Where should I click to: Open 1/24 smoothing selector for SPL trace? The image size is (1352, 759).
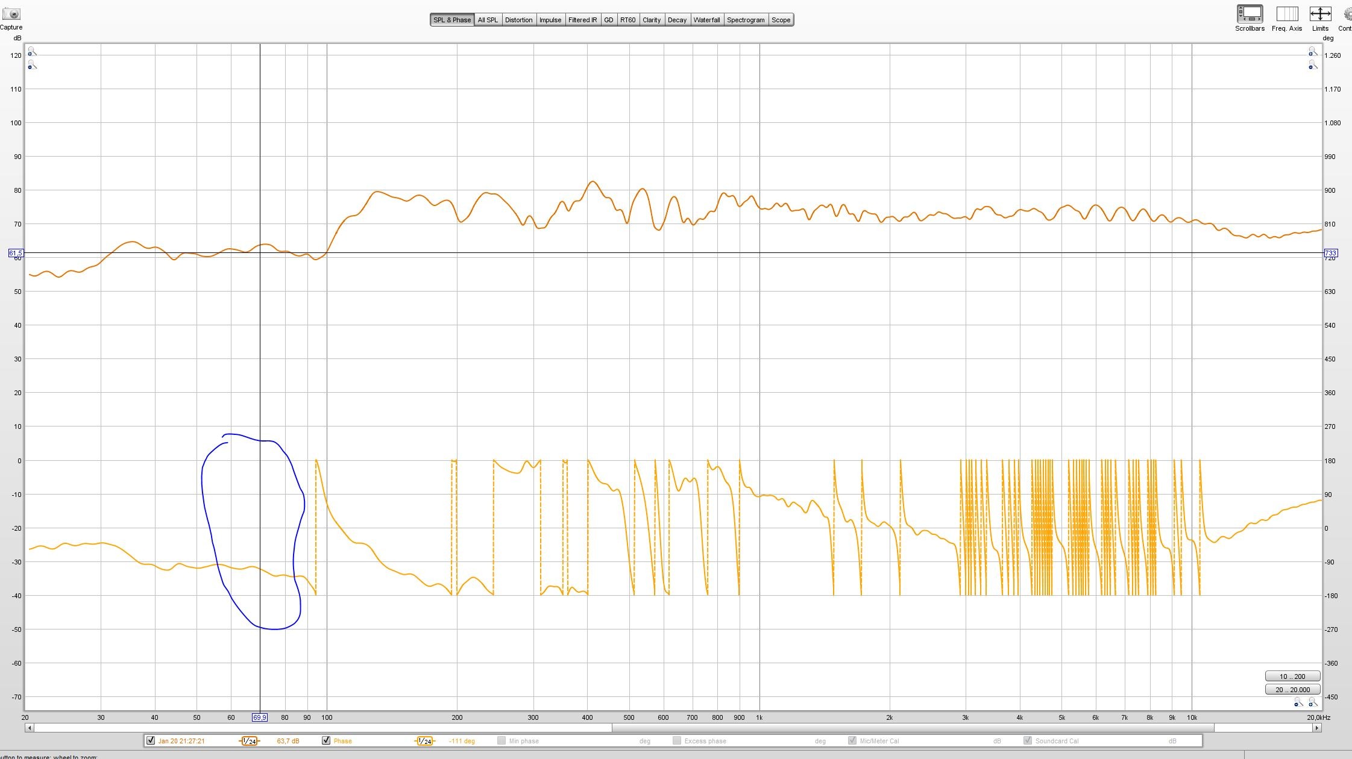point(249,741)
